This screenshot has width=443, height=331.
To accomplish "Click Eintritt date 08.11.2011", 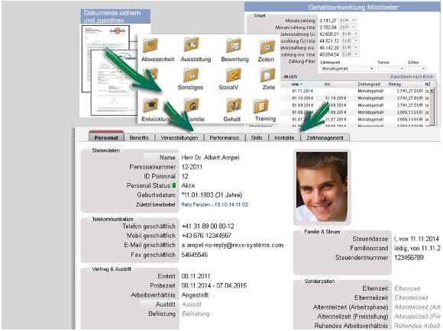I will pos(196,276).
